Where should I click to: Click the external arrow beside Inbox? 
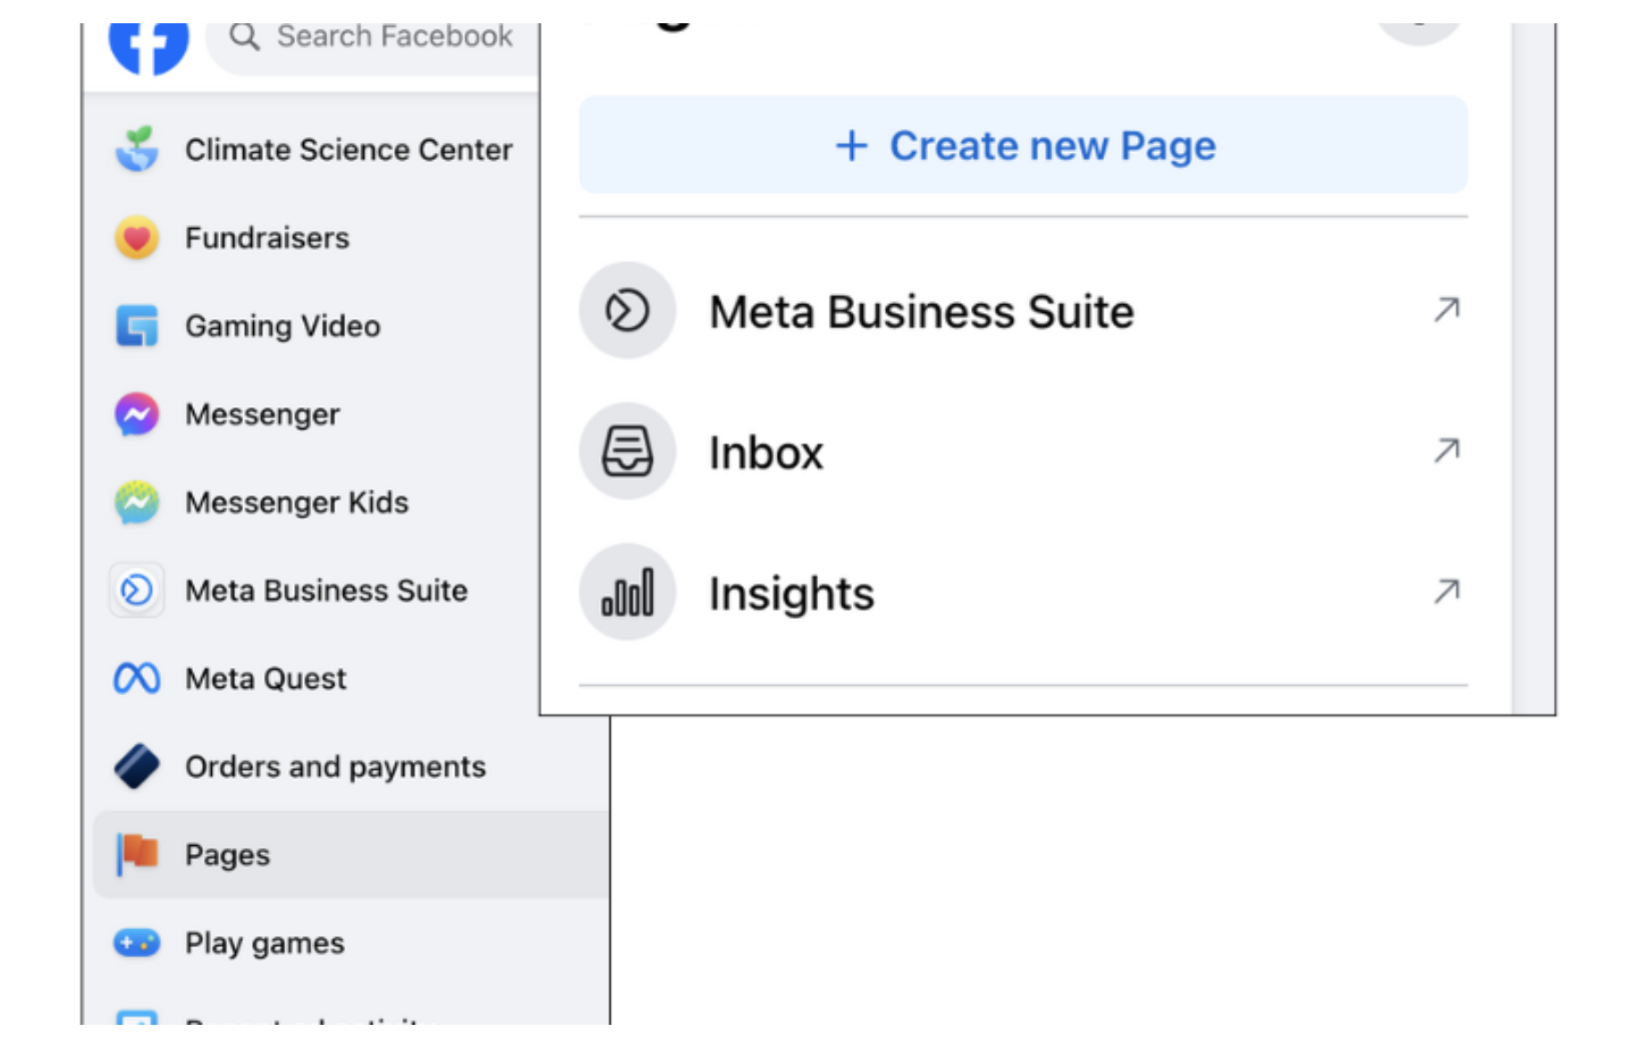(1447, 450)
